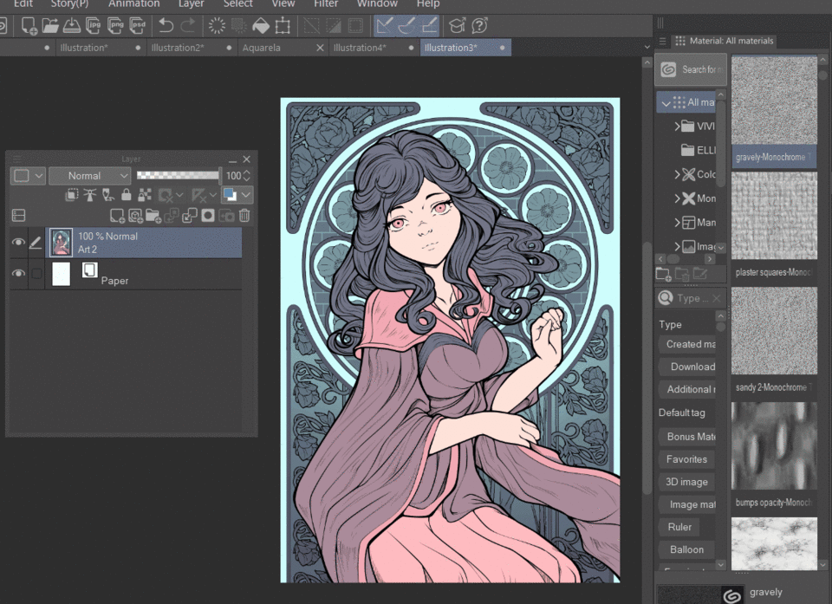Hide the Paper layer

[x=18, y=274]
